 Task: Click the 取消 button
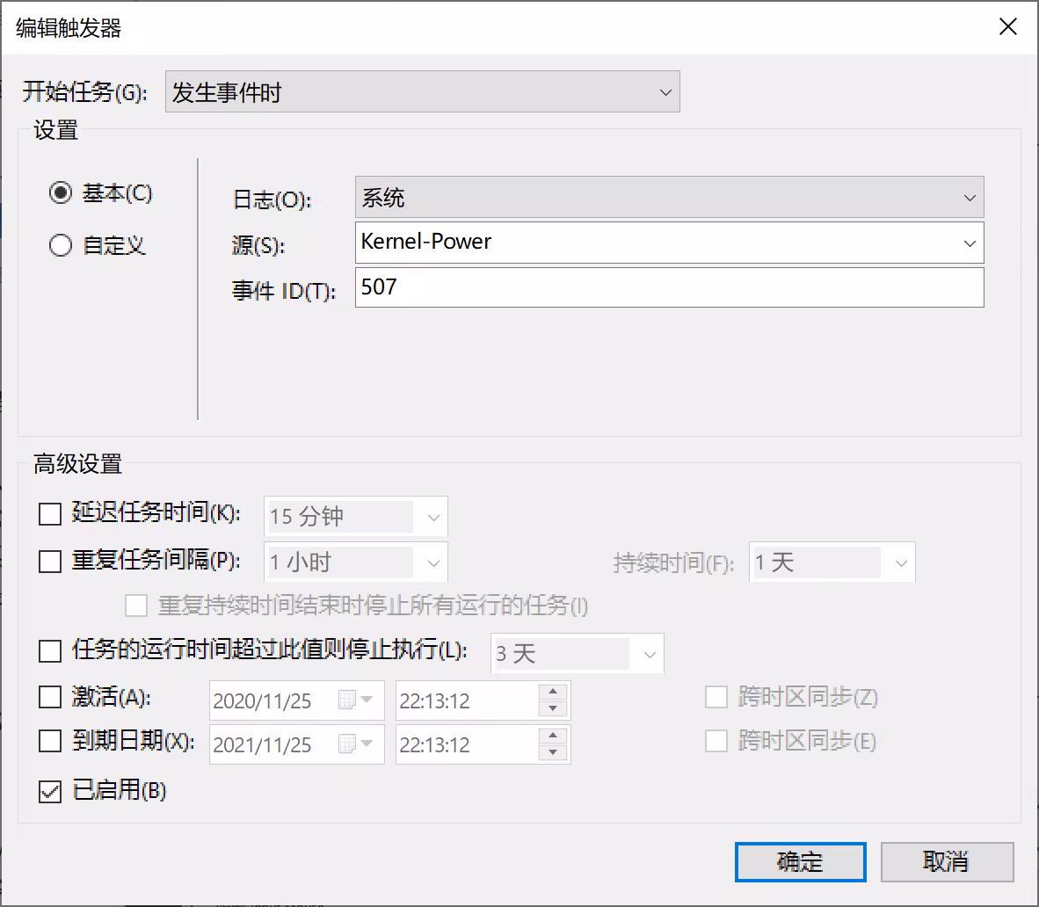pyautogui.click(x=947, y=862)
